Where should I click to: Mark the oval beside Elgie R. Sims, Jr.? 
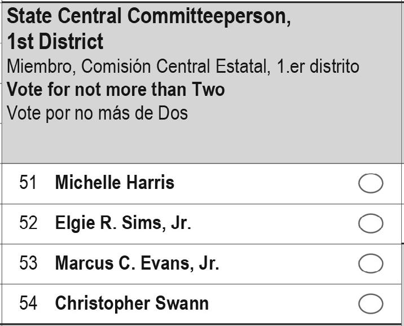click(371, 223)
